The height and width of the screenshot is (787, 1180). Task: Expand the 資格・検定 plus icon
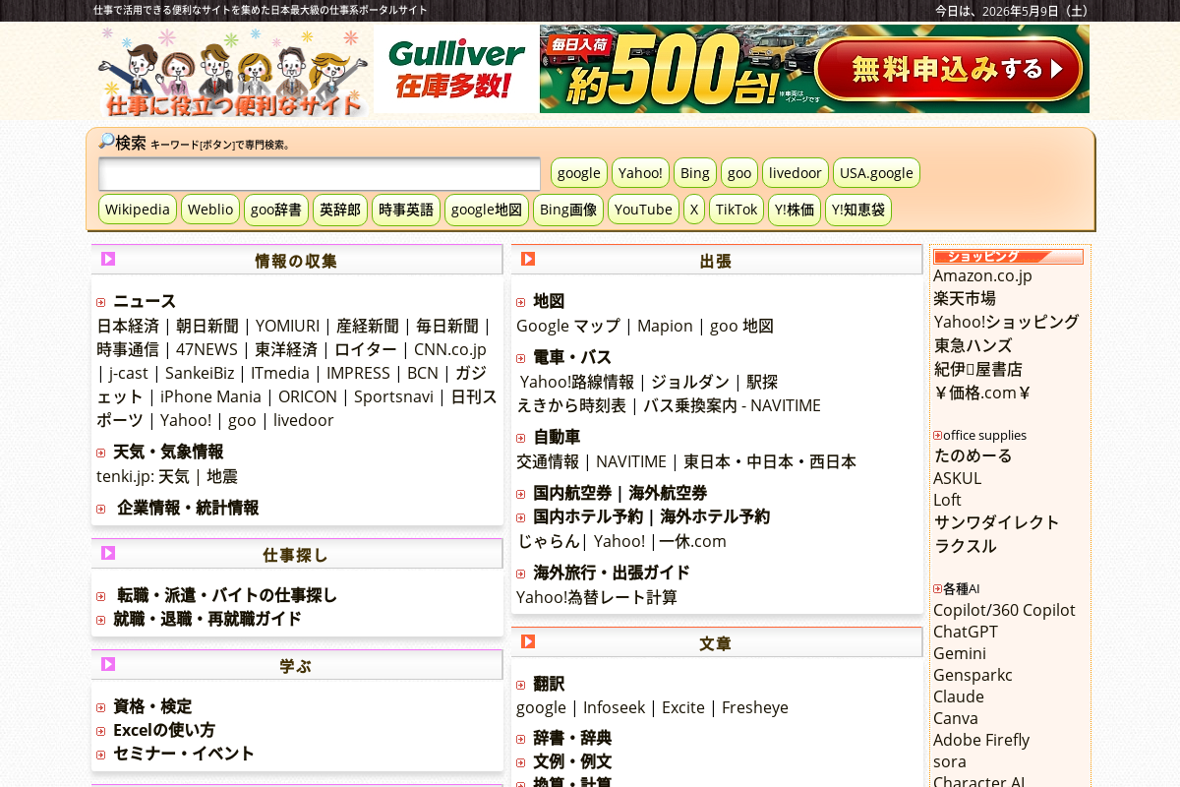point(100,708)
